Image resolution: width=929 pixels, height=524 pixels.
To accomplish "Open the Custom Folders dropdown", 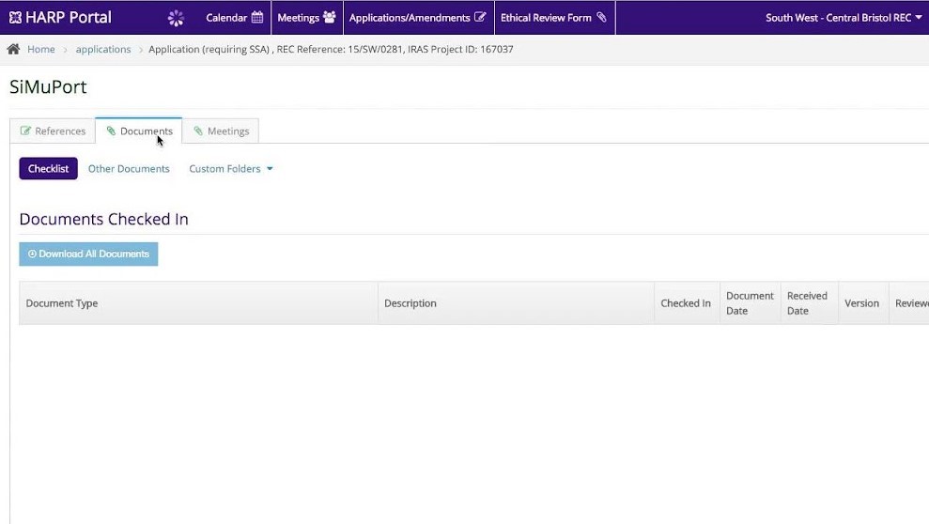I will click(x=231, y=169).
